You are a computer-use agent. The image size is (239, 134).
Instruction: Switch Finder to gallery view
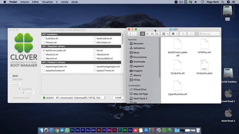(157, 34)
